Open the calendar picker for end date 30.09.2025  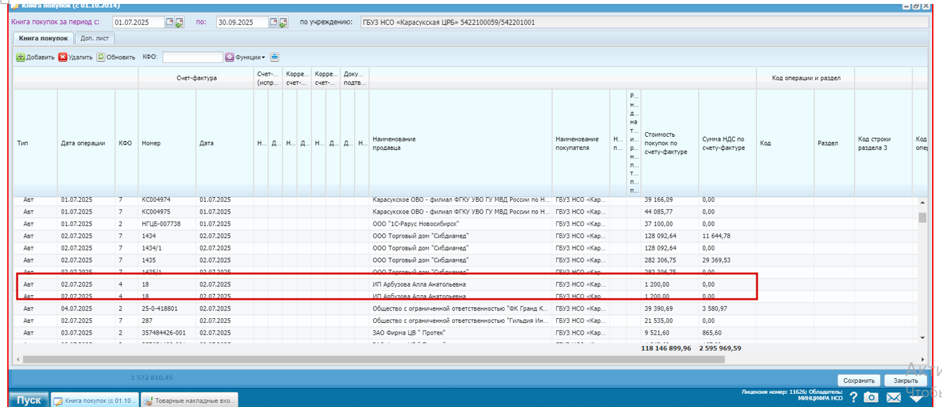tap(274, 22)
